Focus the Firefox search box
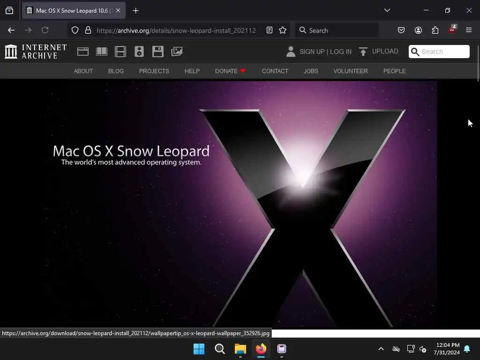The image size is (480, 360). (x=337, y=30)
